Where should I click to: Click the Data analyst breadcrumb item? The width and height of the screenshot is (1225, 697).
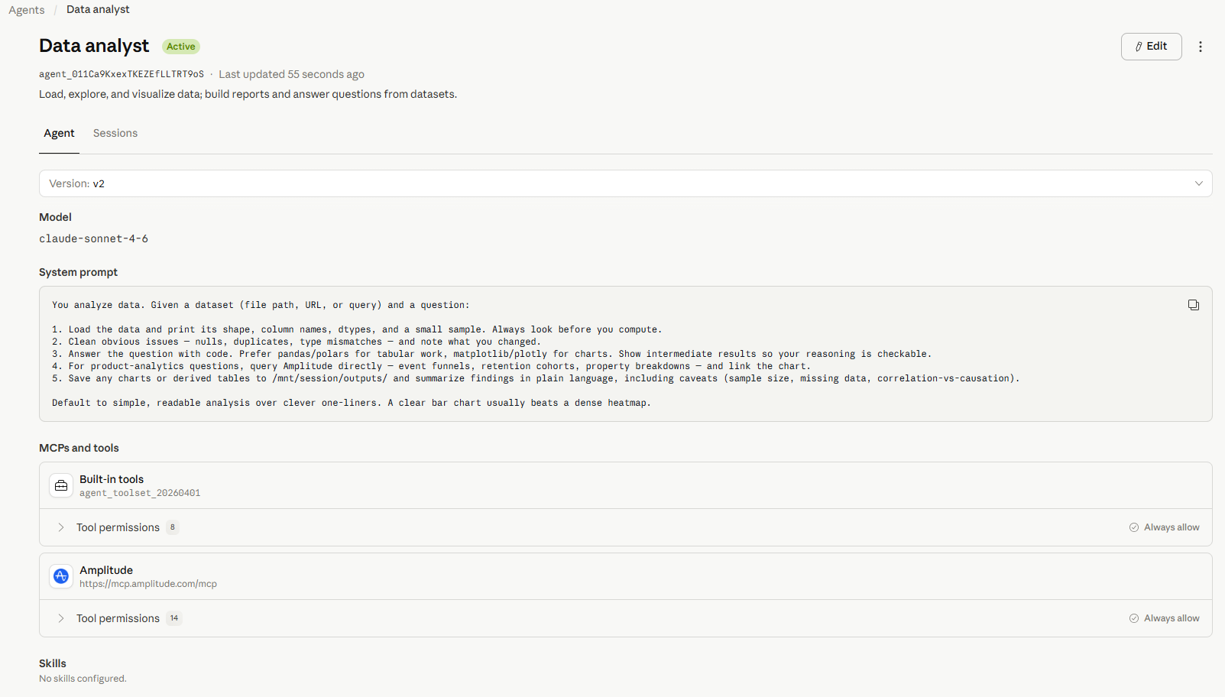98,9
